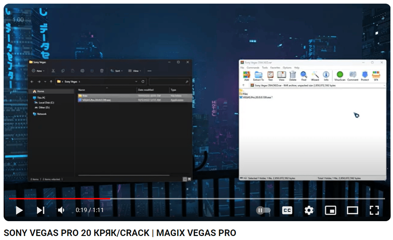This screenshot has width=393, height=240.
Task: Expand the Explorer address bar history dropdown
Action: (x=136, y=82)
